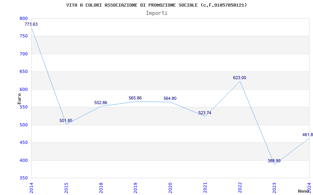Click the 'Importi' subtitle
Image resolution: width=313 pixels, height=195 pixels.
[x=156, y=13]
